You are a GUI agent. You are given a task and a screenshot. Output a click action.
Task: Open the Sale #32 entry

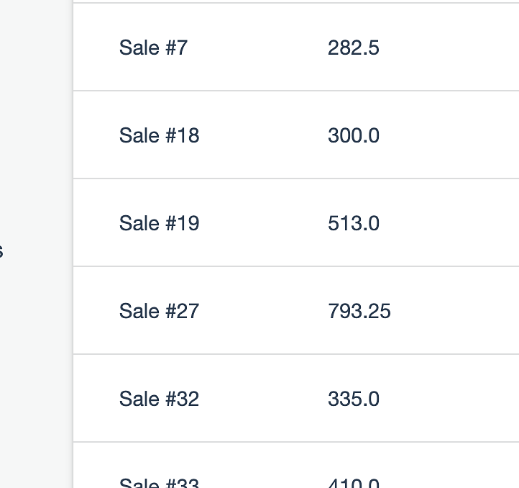159,399
